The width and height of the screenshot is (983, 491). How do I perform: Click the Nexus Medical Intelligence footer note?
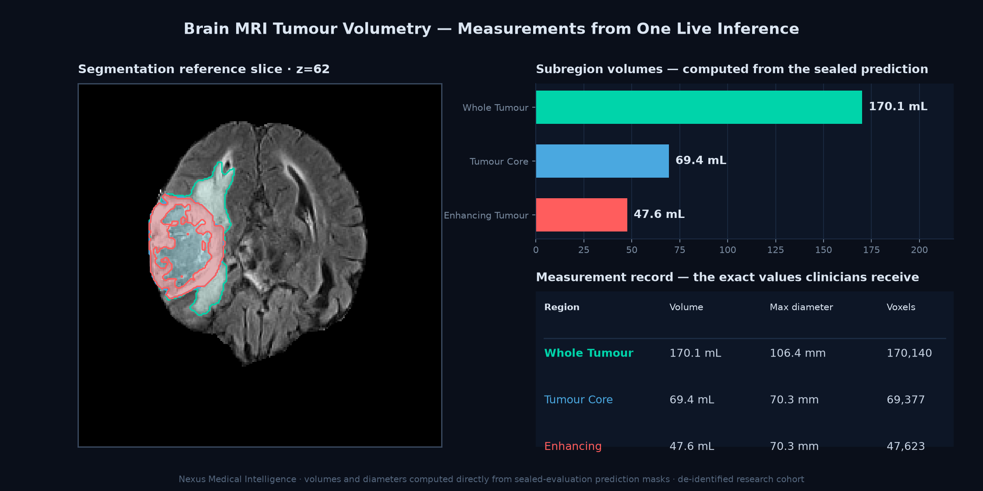point(491,479)
